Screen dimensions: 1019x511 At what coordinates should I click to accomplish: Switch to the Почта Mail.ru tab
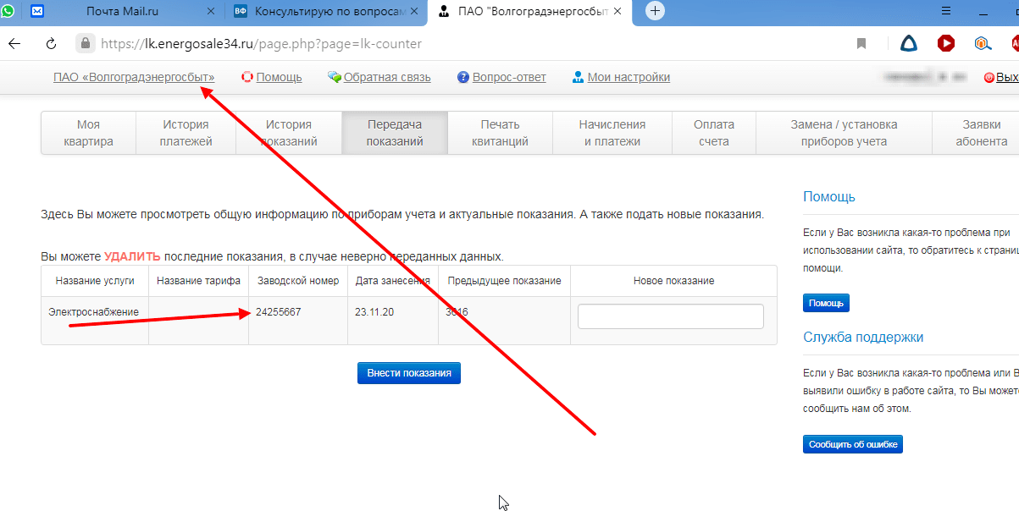[122, 11]
